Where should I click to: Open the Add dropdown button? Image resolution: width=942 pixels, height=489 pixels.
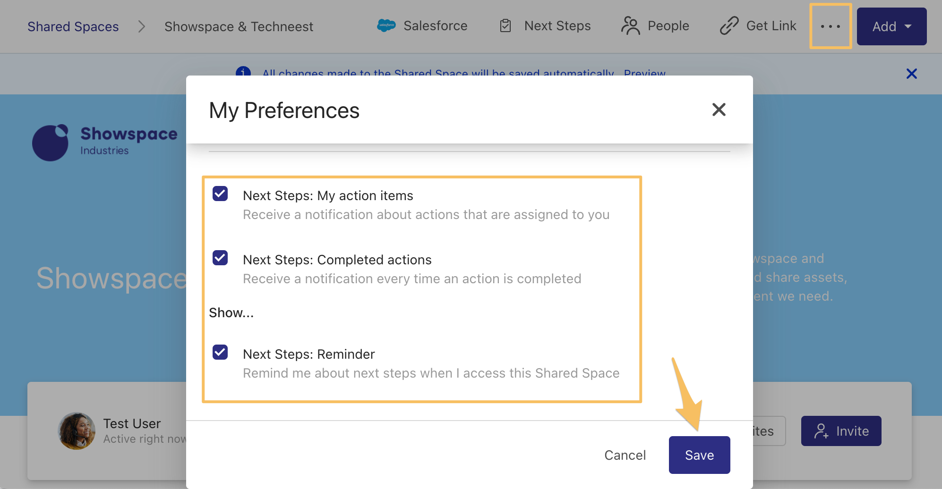click(x=891, y=26)
